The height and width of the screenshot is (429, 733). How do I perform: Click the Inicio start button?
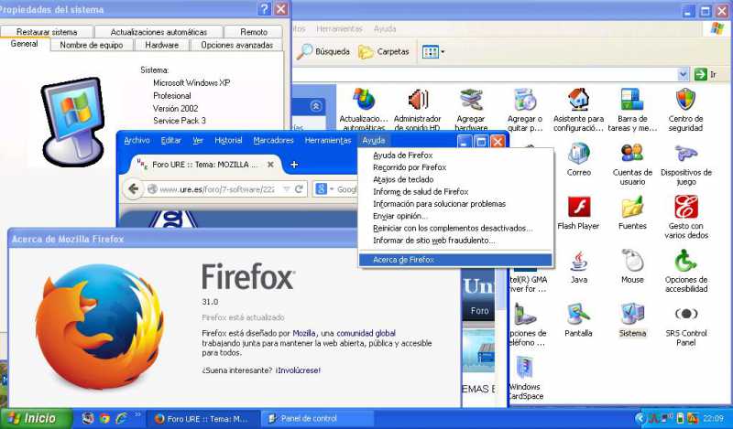(36, 418)
